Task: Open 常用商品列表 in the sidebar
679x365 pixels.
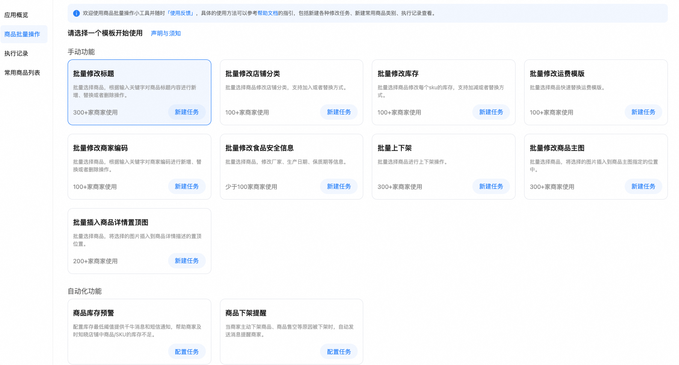Action: (22, 73)
